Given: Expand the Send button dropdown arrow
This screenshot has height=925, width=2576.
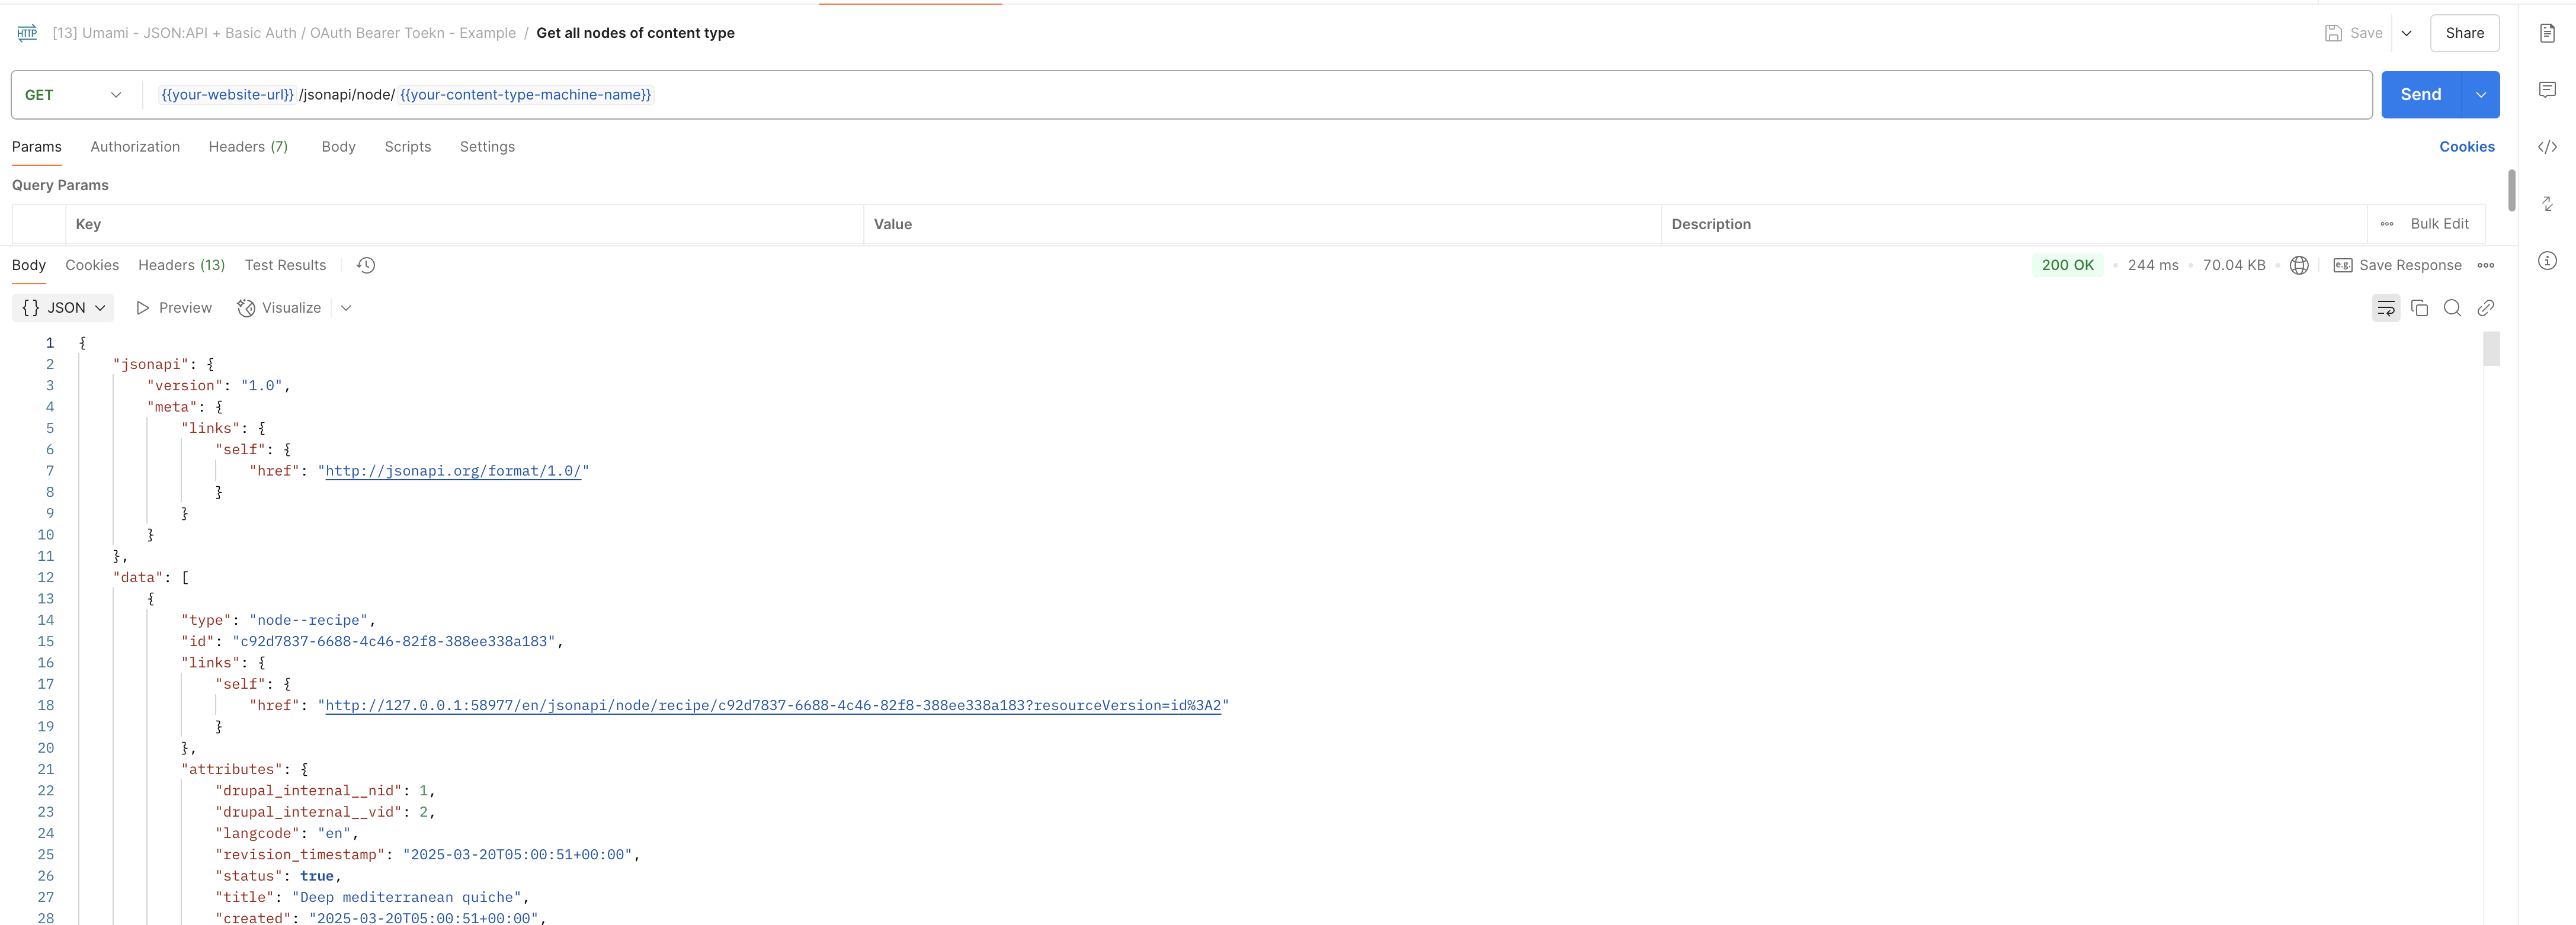Looking at the screenshot, I should [2480, 95].
